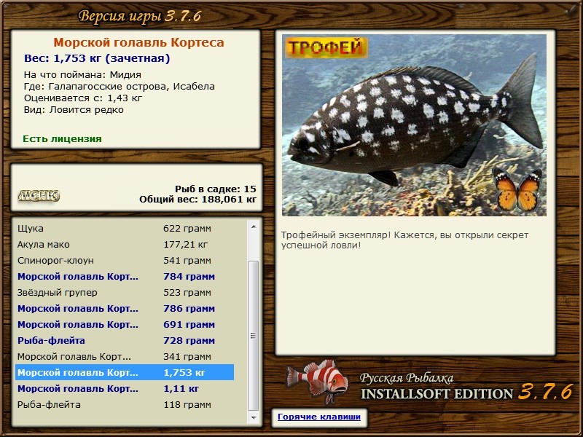Viewport: 583px width, 437px height.
Task: Click the fish list scrollbar thumb
Action: pyautogui.click(x=254, y=336)
